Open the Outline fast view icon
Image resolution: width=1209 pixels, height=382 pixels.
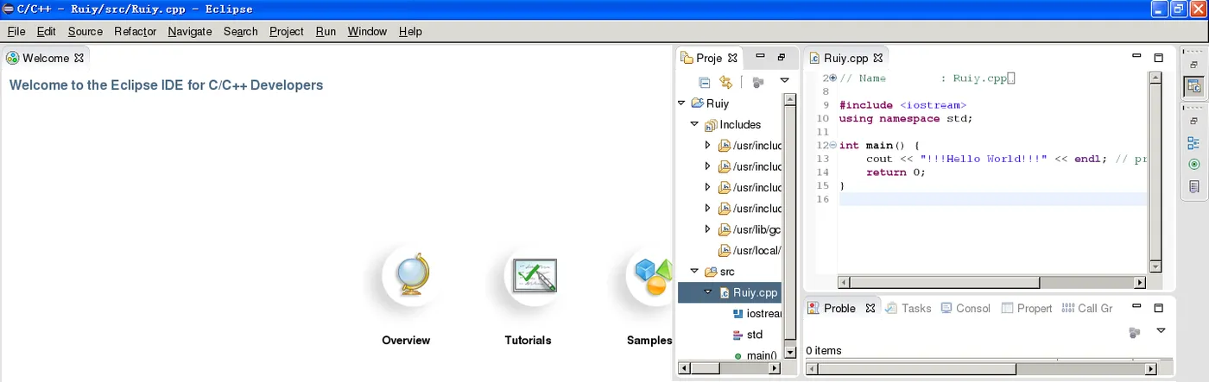click(1194, 142)
